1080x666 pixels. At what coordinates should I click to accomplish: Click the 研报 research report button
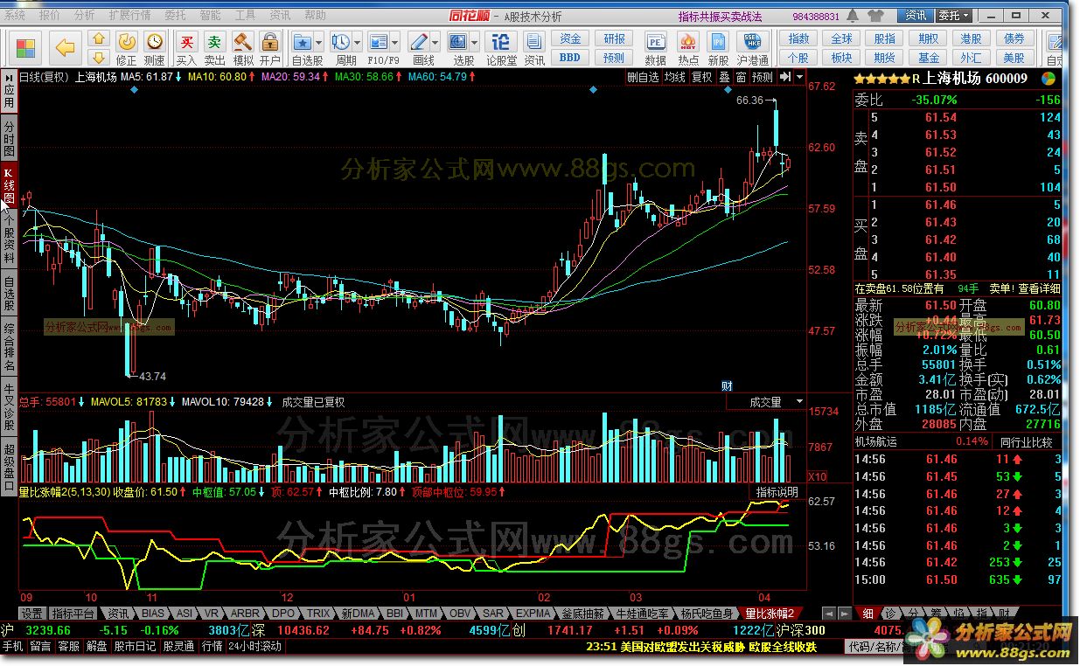[x=614, y=39]
